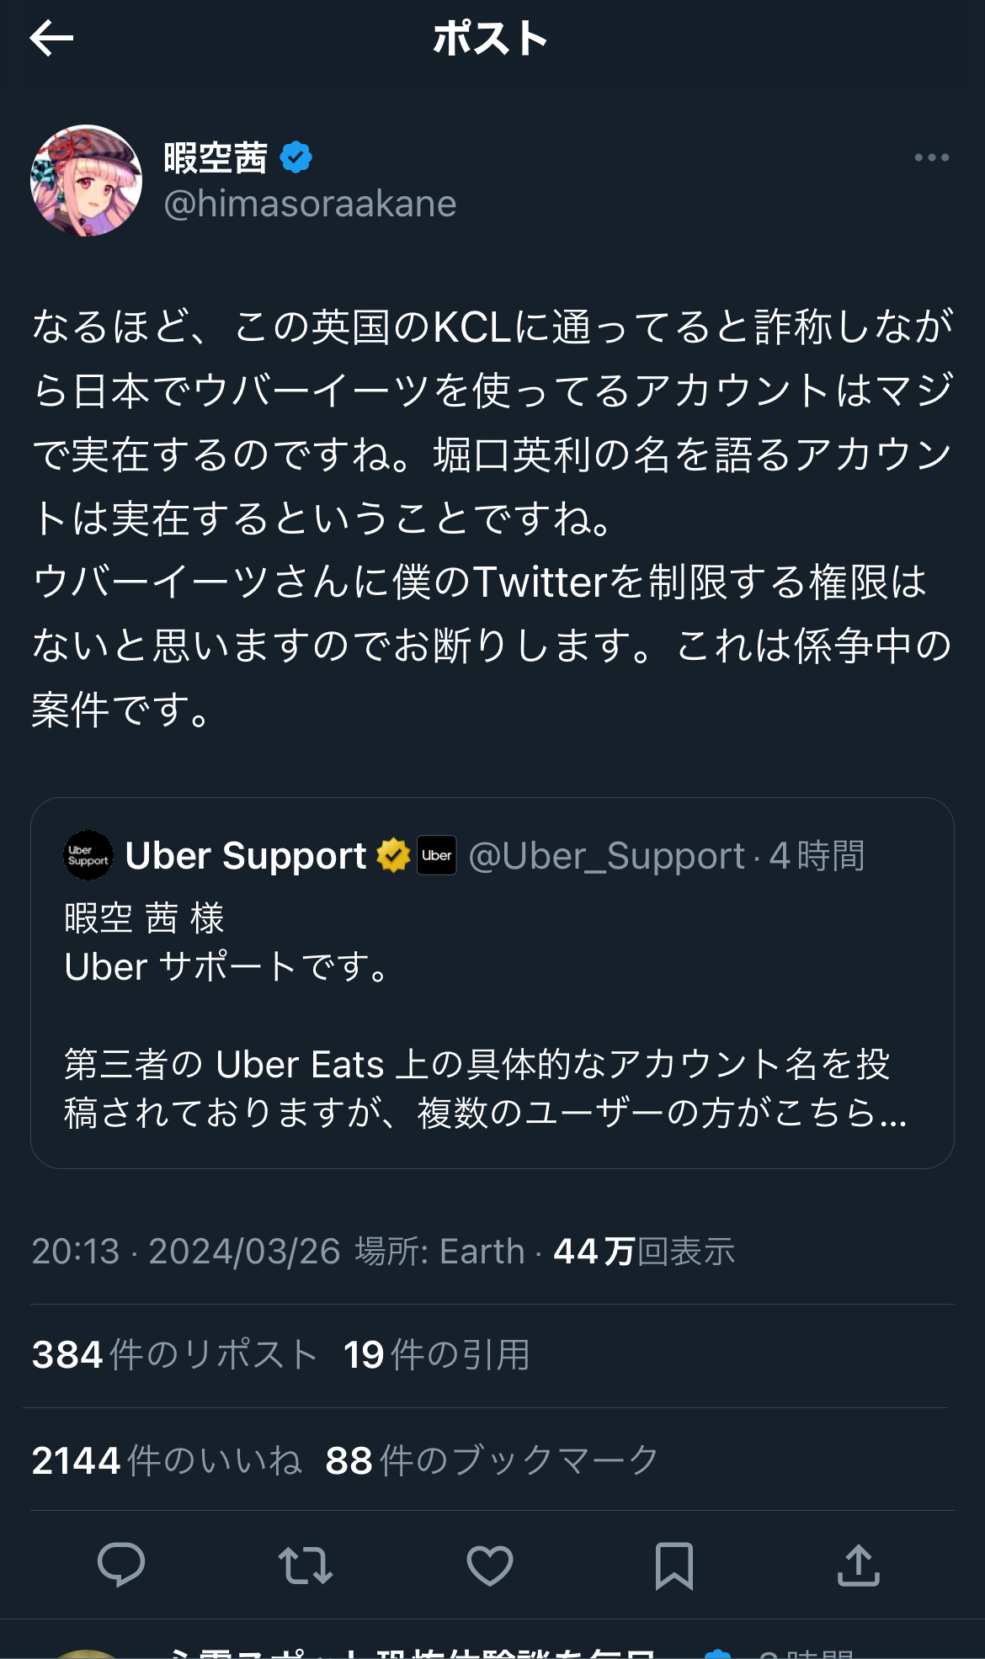Image resolution: width=985 pixels, height=1659 pixels.
Task: View the 19件の引用 quotes list
Action: click(x=437, y=1355)
